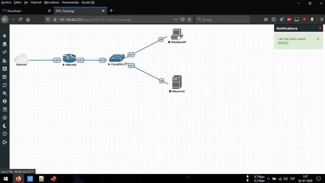Open the Library toolbar icon
This screenshot has height=183, width=325.
click(266, 19)
